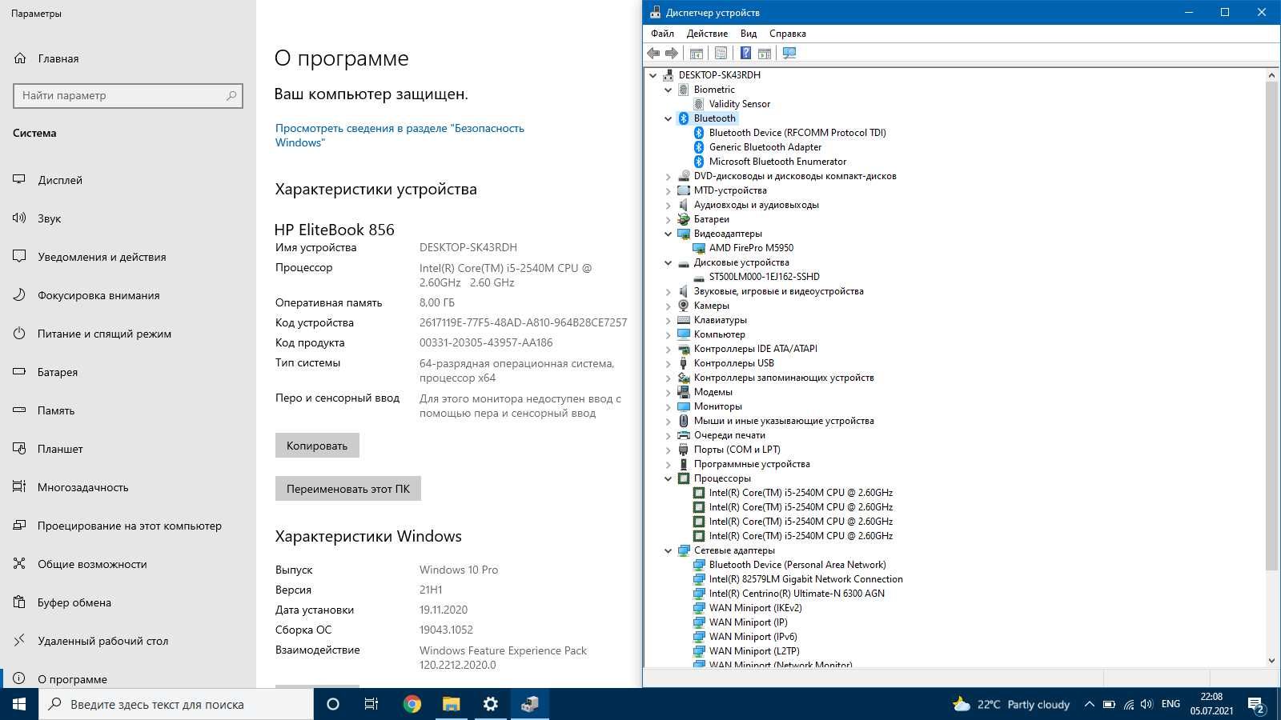Open Google Chrome from taskbar
The width and height of the screenshot is (1281, 720).
[x=412, y=704]
